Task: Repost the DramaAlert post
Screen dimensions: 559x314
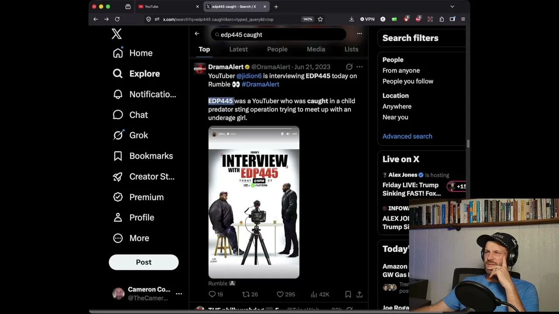Action: [x=250, y=294]
